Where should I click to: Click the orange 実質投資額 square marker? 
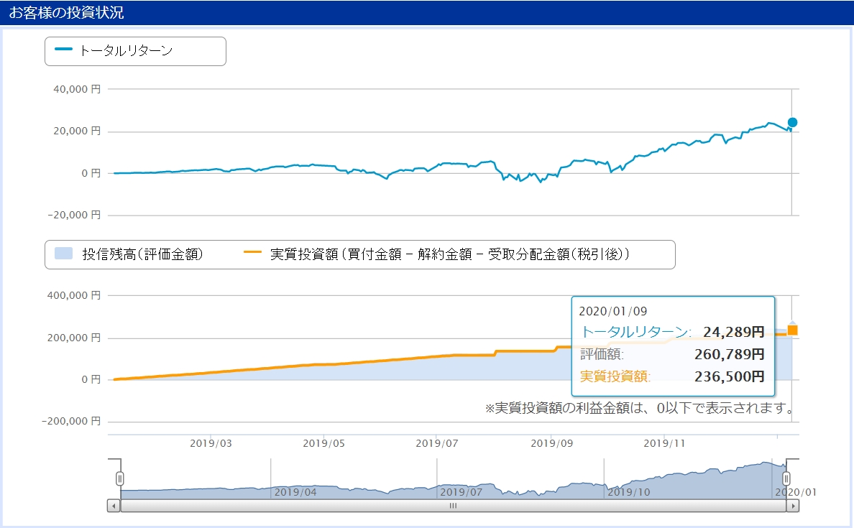point(792,330)
